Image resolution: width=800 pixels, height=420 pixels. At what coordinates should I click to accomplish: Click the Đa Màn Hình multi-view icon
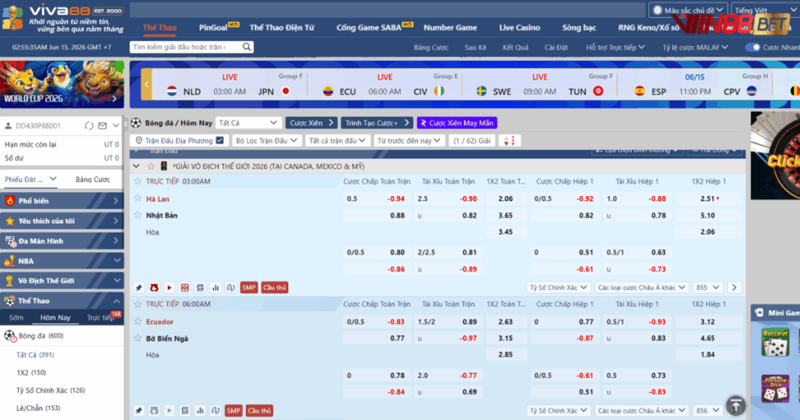pos(9,241)
